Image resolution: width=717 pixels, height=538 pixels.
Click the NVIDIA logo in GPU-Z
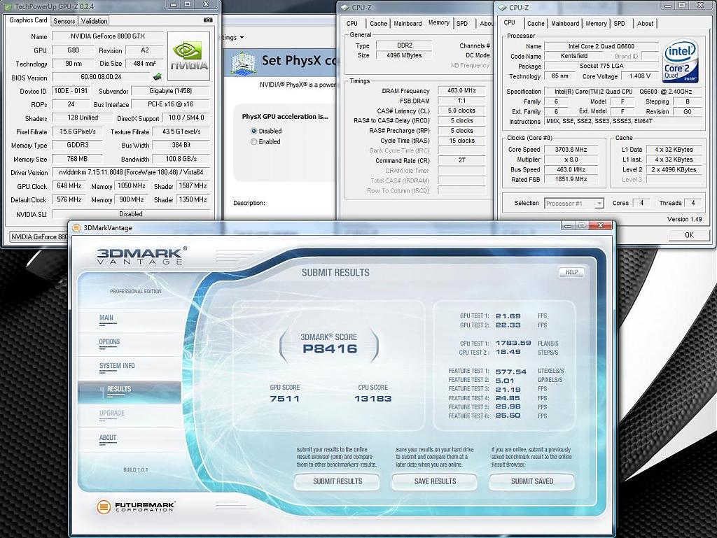click(x=188, y=56)
